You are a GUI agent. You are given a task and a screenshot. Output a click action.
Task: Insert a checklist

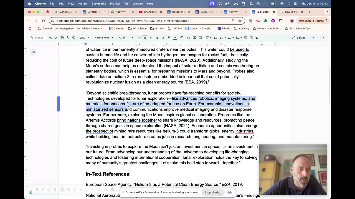(221, 38)
